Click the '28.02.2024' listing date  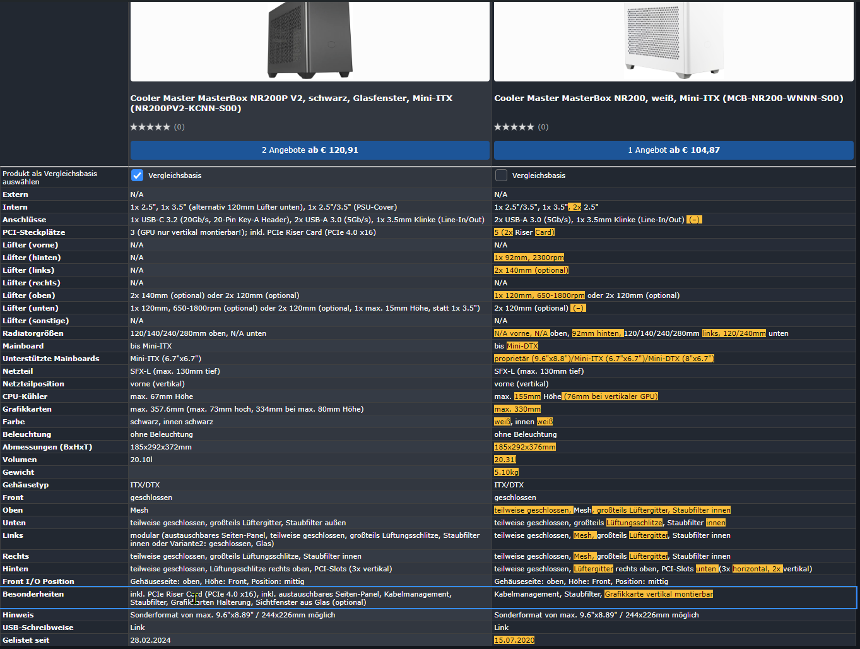(151, 640)
